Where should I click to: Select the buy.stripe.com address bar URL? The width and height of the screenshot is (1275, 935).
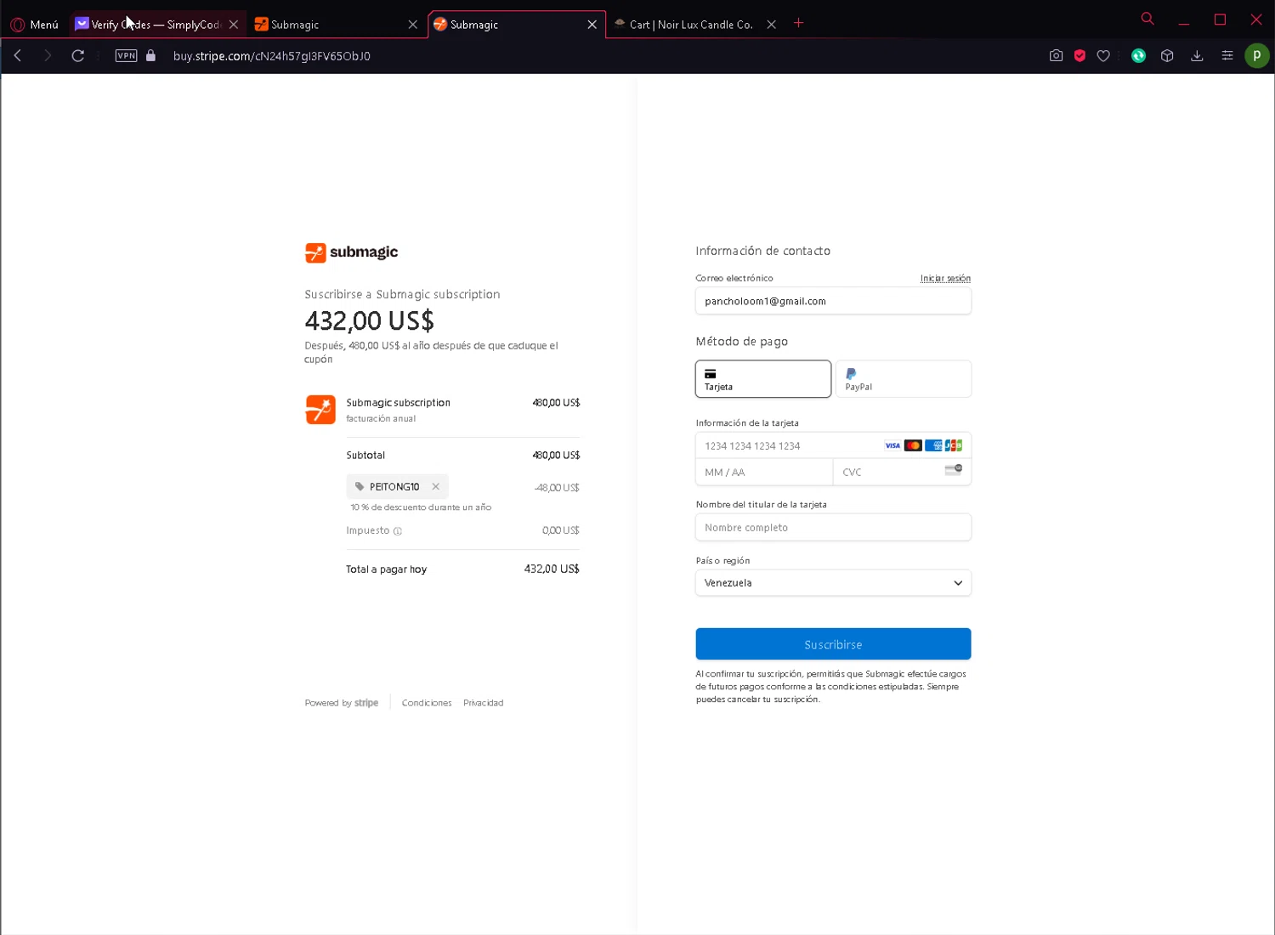click(x=272, y=56)
